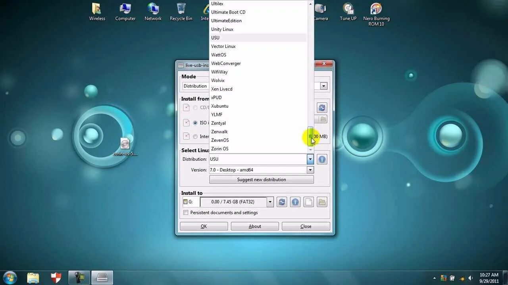Click power plug tray icon
508x285 pixels.
[x=452, y=278]
